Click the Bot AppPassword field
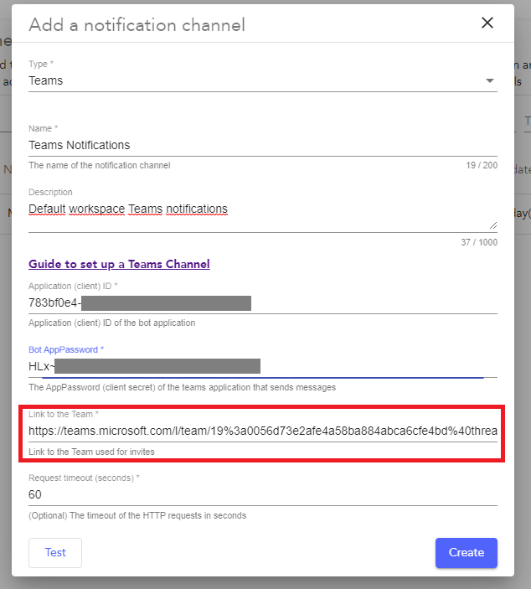Image resolution: width=531 pixels, height=589 pixels. [263, 366]
